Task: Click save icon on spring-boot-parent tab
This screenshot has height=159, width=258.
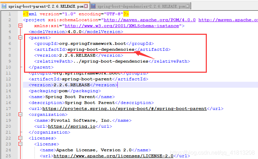Action: [4, 6]
